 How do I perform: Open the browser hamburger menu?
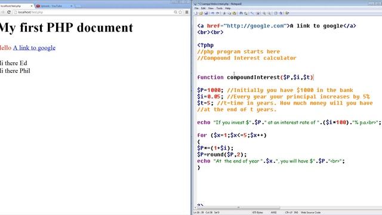click(x=187, y=12)
